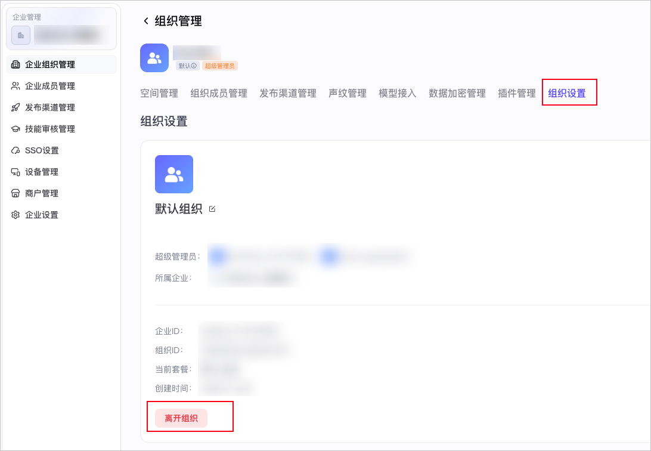Click the 企业组织管理 building icon in sidebar
The image size is (651, 451).
point(15,64)
